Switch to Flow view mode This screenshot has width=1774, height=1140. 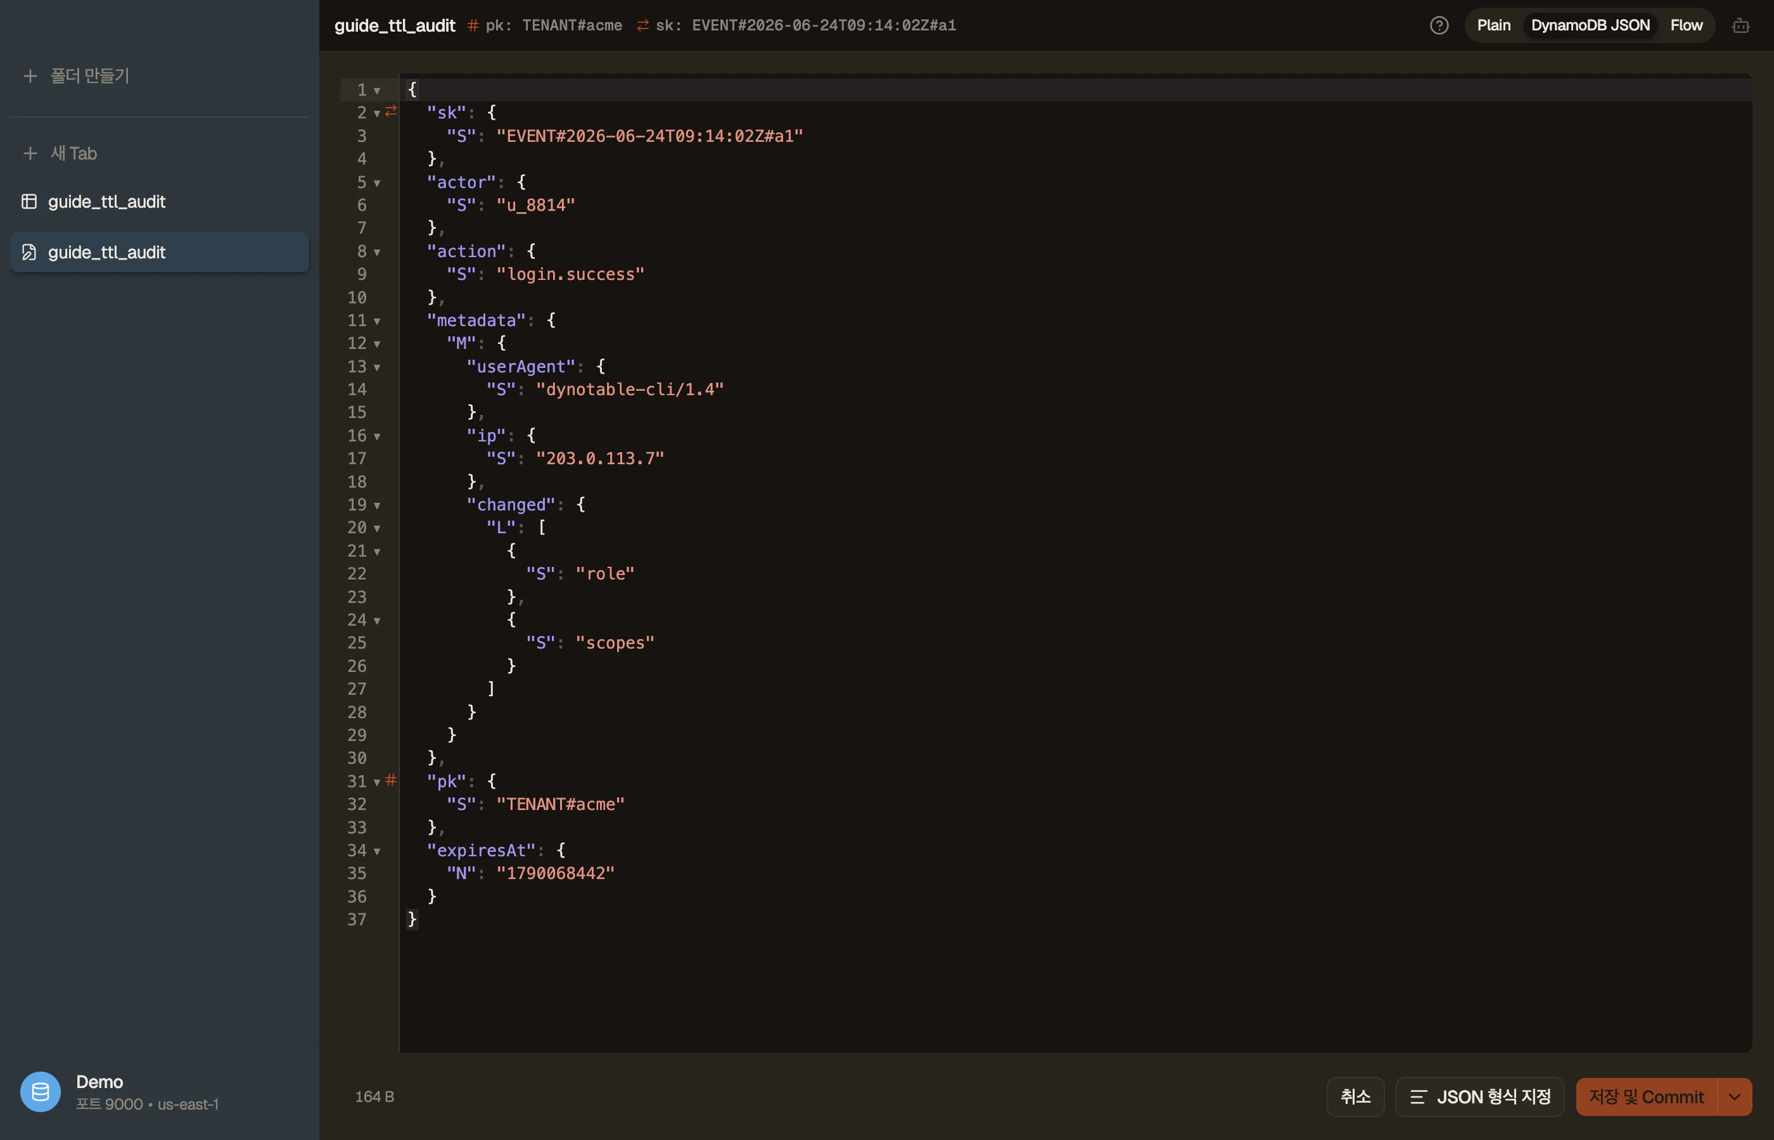pos(1687,25)
